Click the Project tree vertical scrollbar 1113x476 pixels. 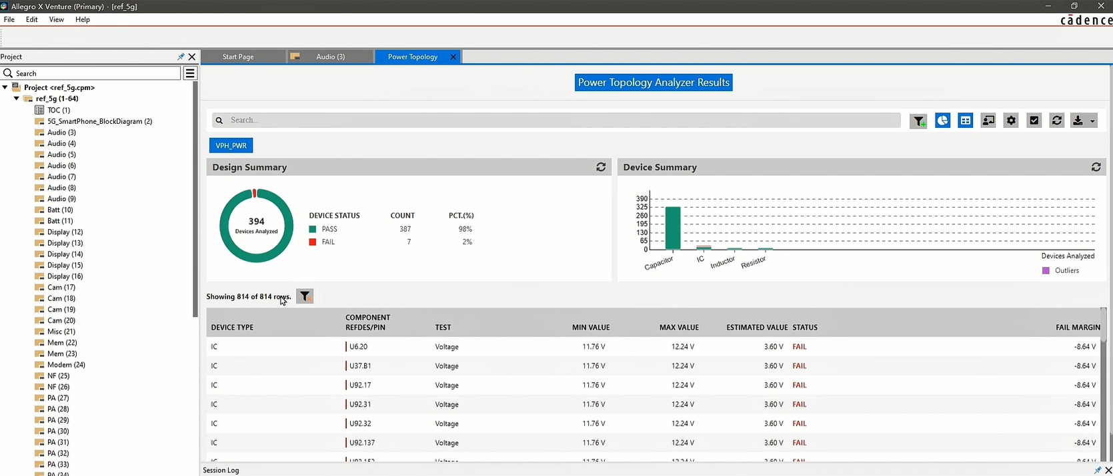pos(195,200)
